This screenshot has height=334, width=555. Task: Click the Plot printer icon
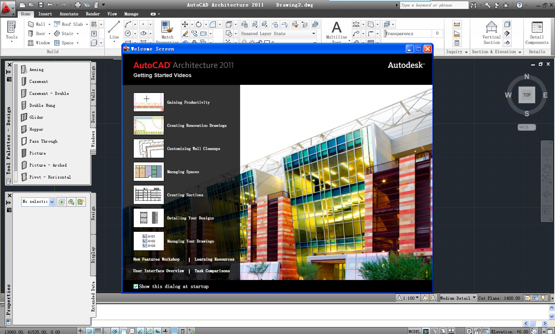pos(78,5)
